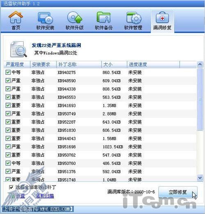Viewport: 205px width, 214px height.
Task: Toggle the KB950749 patch checkbox
Action: pos(8,113)
